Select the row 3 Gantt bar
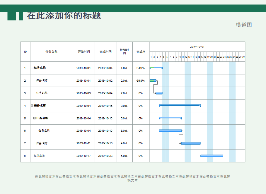Viewport: 266px width, 194px height. [x=159, y=93]
